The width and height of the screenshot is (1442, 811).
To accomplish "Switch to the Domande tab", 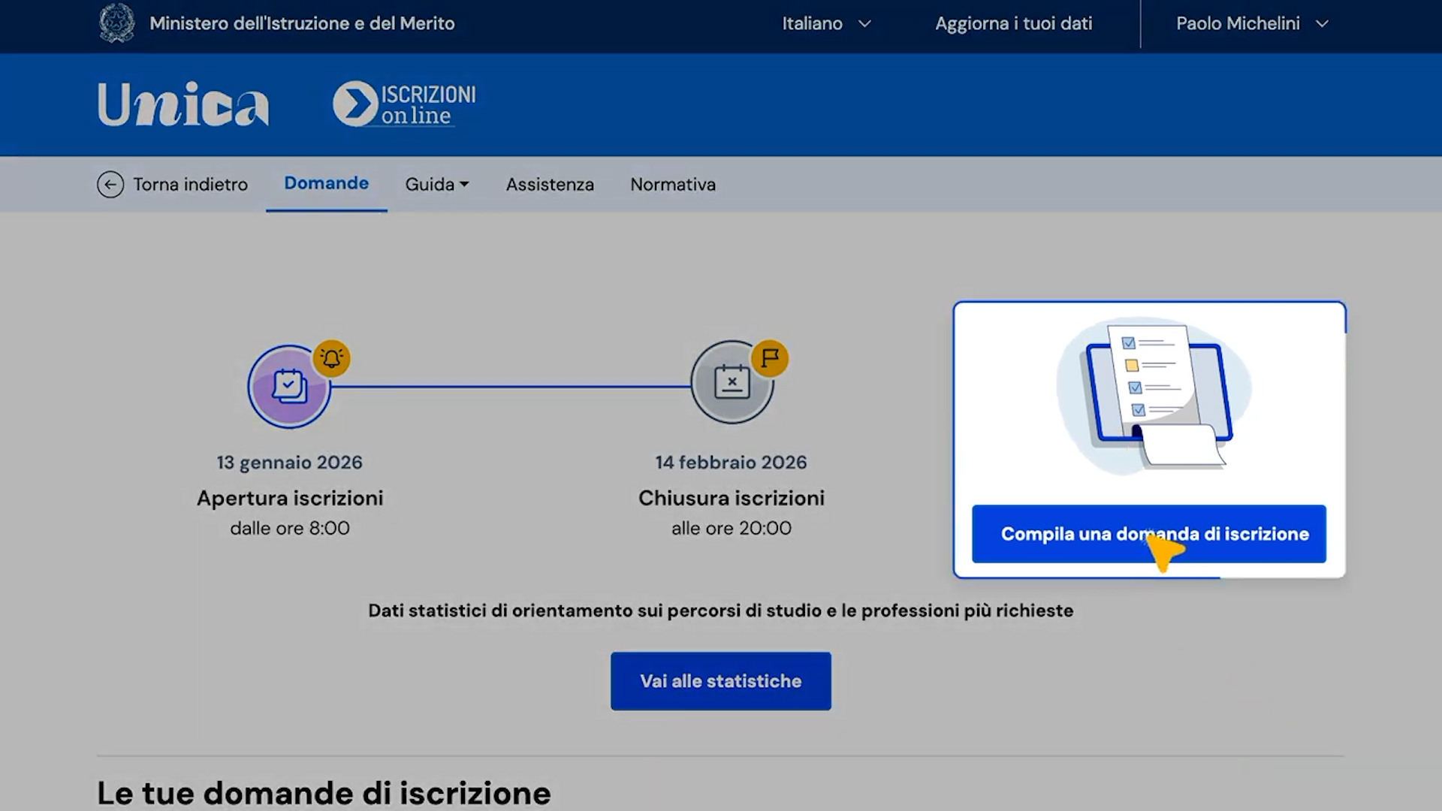I will 326,183.
